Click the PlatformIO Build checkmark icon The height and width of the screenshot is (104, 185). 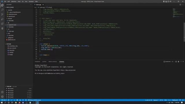(x=12, y=100)
